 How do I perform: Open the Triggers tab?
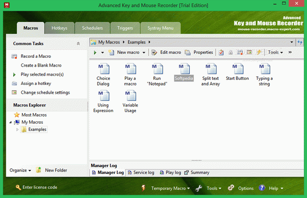coord(125,28)
